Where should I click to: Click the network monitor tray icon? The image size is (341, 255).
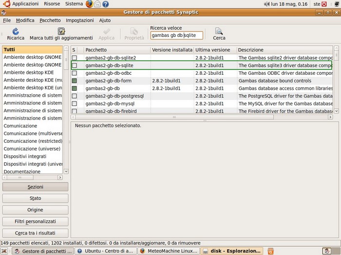tap(337, 4)
